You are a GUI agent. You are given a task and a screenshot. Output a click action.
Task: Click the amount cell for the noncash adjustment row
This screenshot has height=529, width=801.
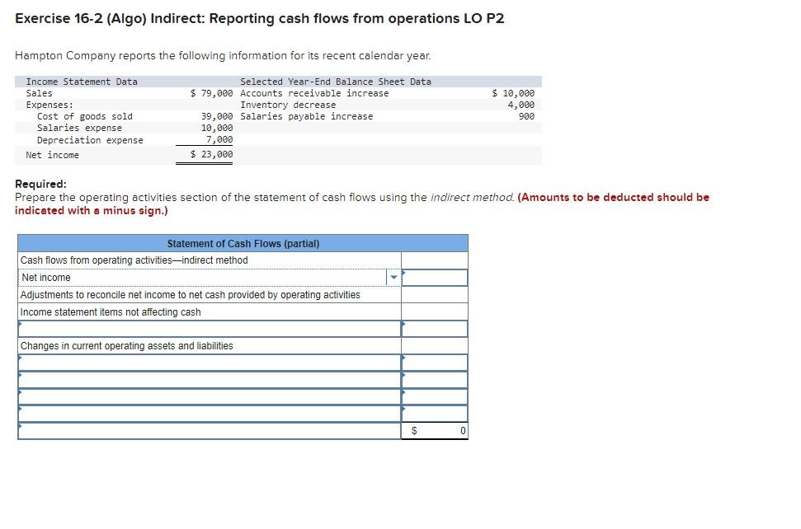pyautogui.click(x=435, y=328)
